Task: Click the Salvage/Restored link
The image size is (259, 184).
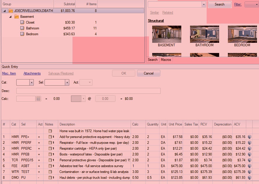Action: coord(61,73)
